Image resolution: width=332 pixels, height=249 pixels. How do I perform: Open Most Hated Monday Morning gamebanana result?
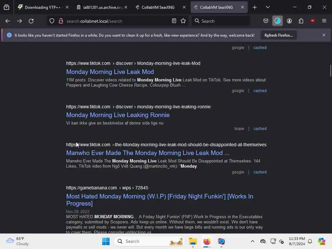click(x=160, y=200)
